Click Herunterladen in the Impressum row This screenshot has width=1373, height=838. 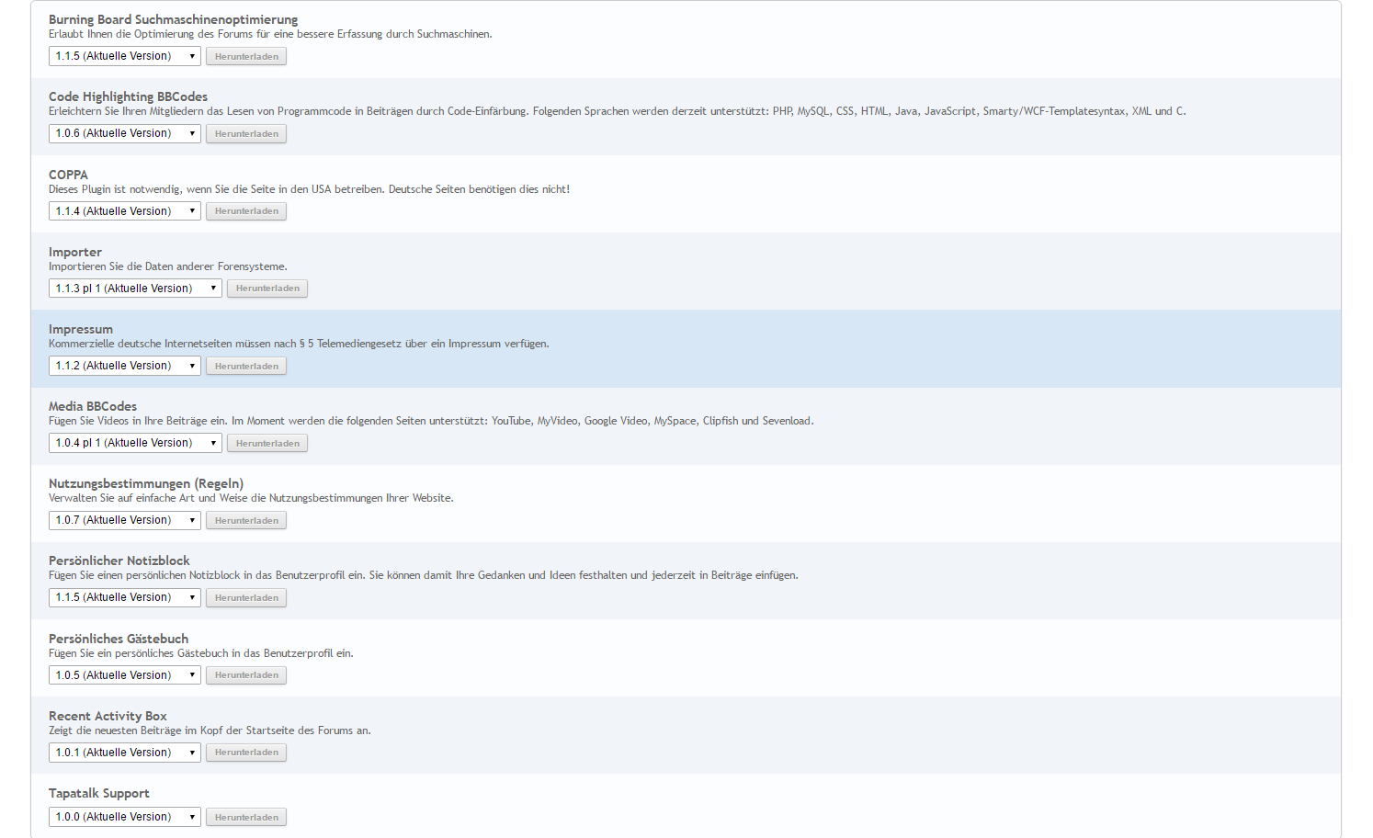click(x=246, y=366)
